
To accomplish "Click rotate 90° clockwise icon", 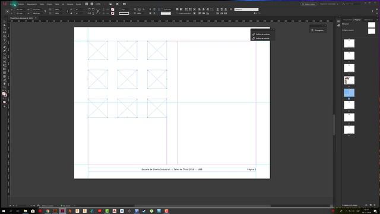I will (89, 10).
